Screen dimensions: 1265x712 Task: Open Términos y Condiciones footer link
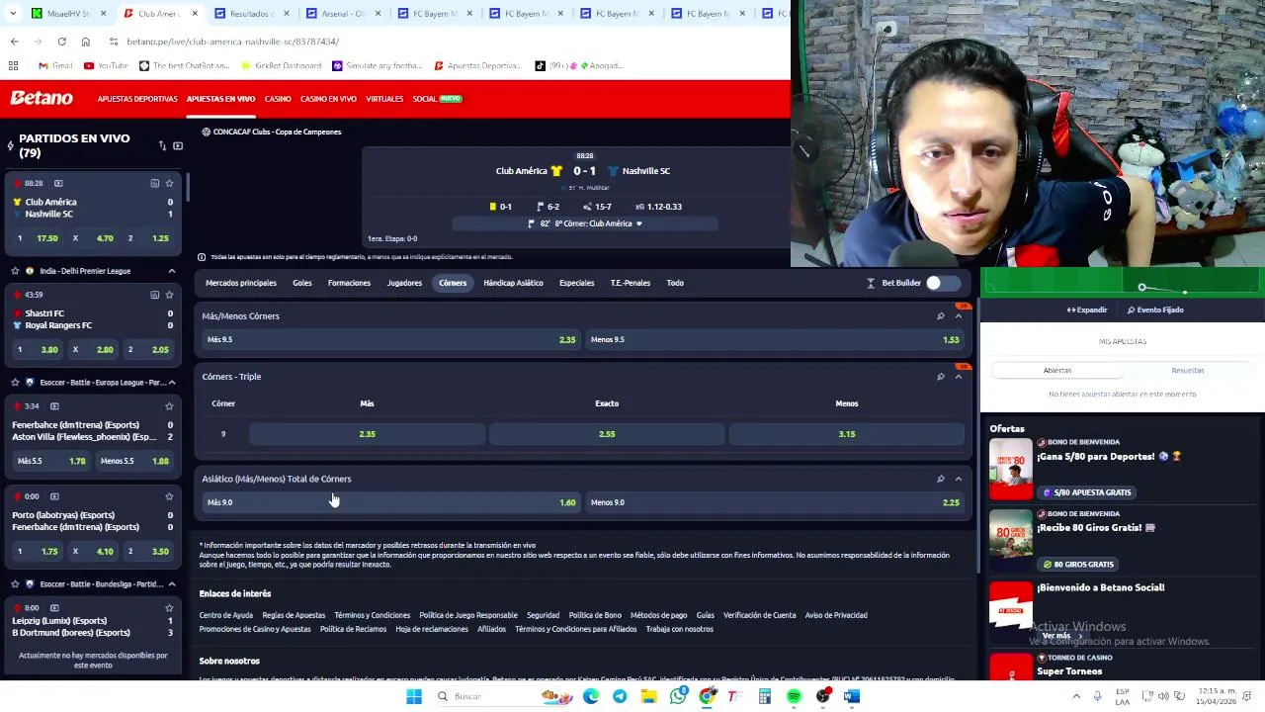tap(372, 615)
